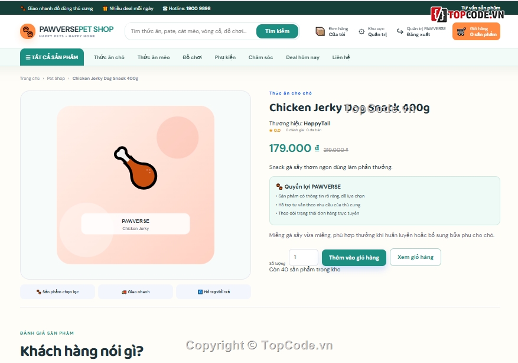Click the order box icon

tap(320, 31)
